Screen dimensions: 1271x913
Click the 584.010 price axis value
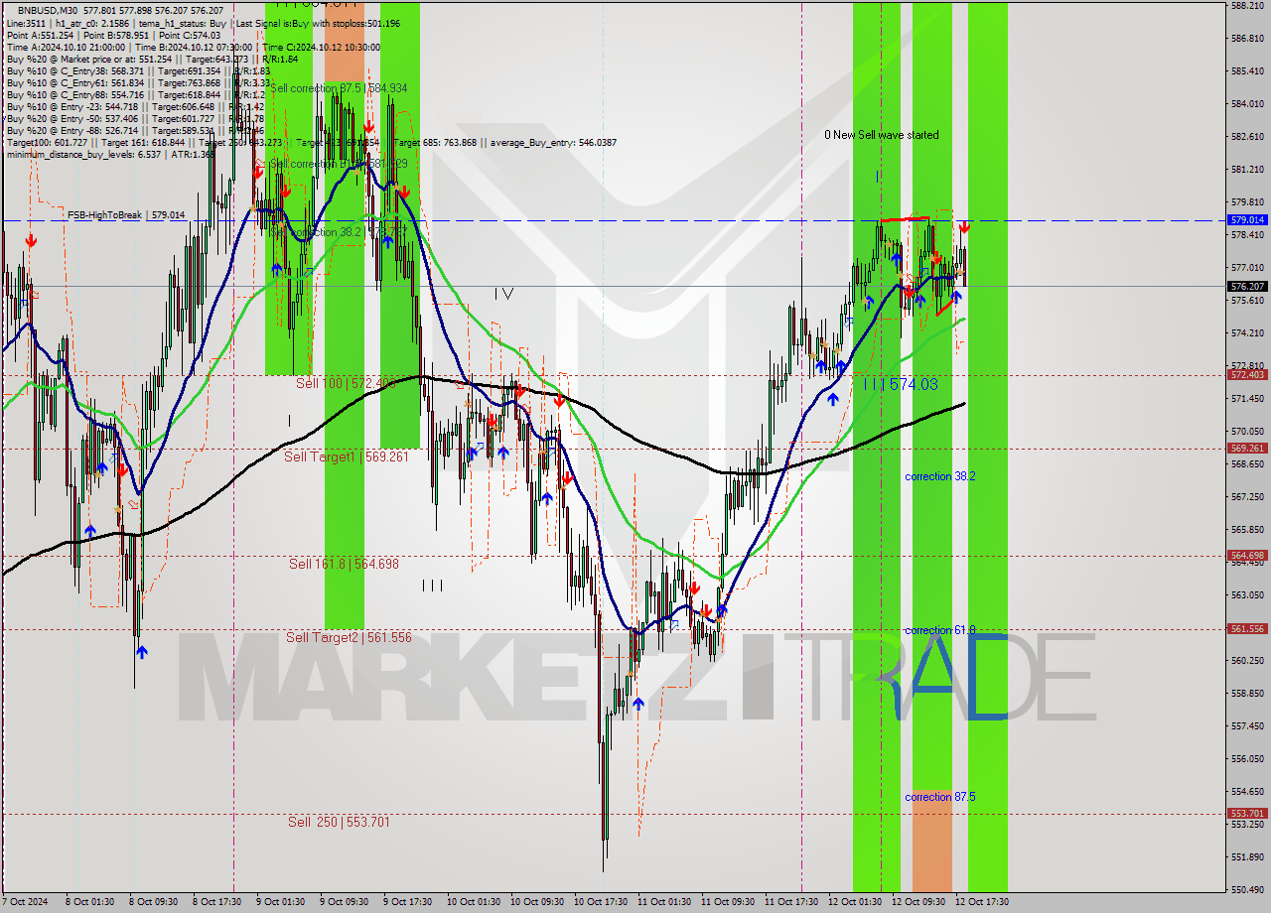(1247, 103)
